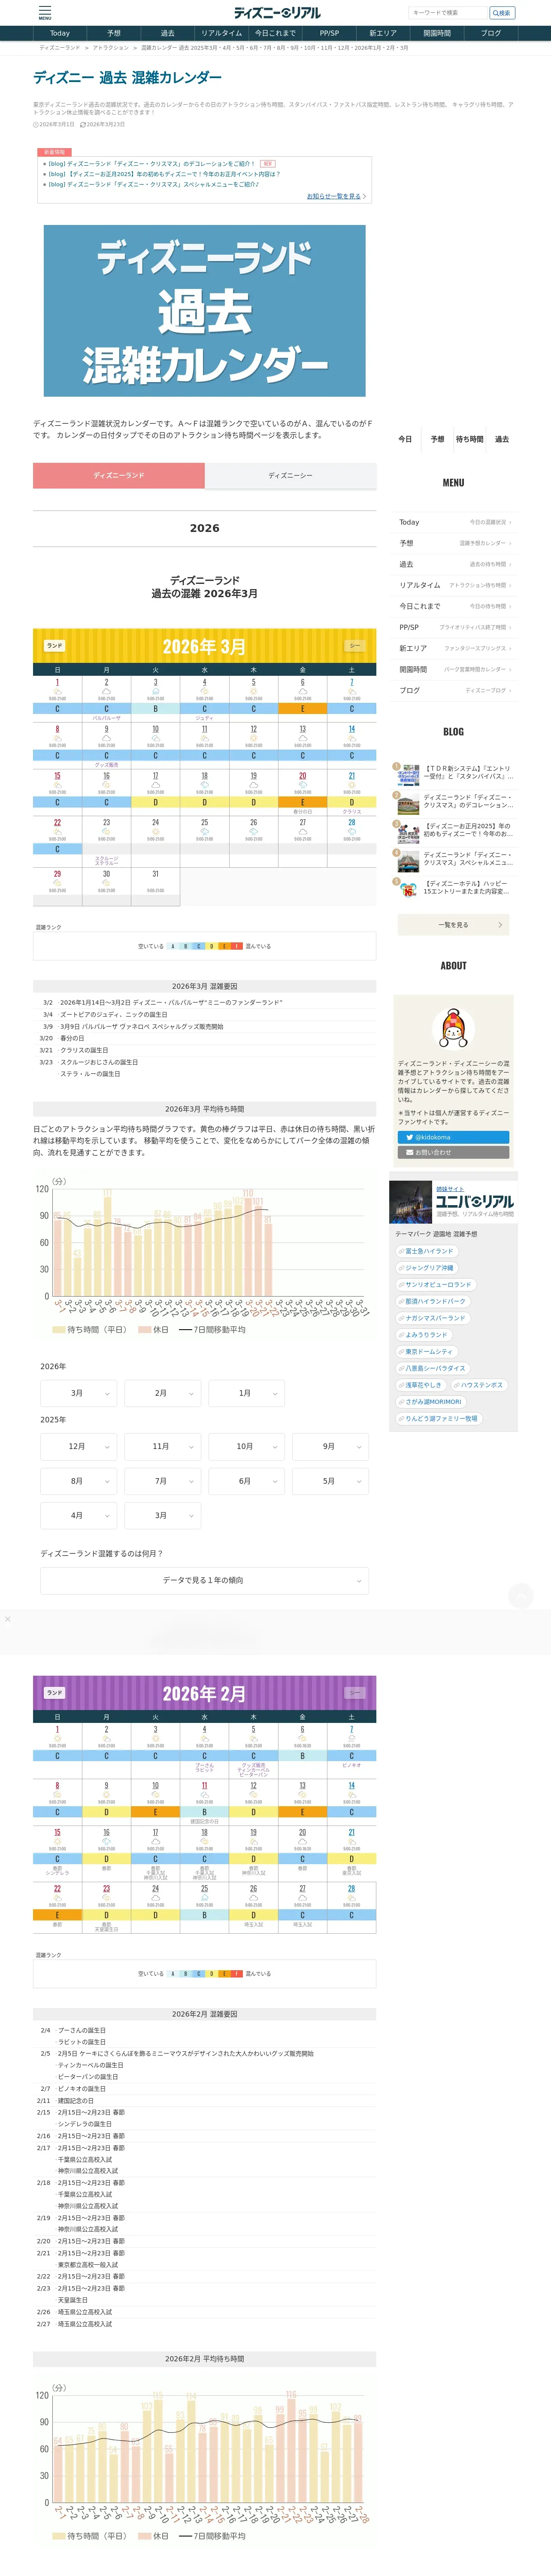Toggle the ランド badge on March calendar header

pos(54,646)
